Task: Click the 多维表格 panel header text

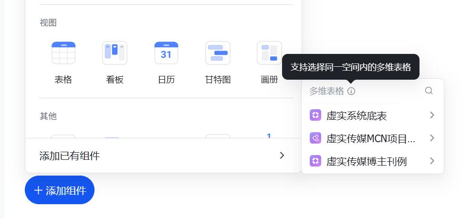Action: click(x=326, y=91)
